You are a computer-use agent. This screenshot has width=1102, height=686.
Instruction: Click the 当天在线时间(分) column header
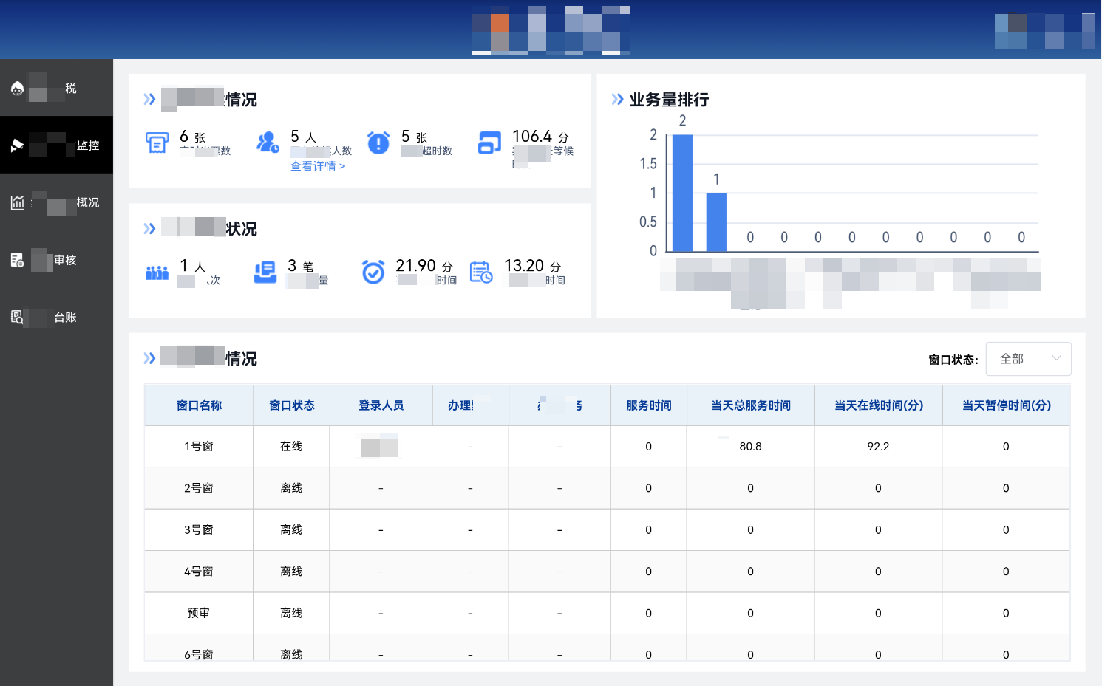click(878, 405)
